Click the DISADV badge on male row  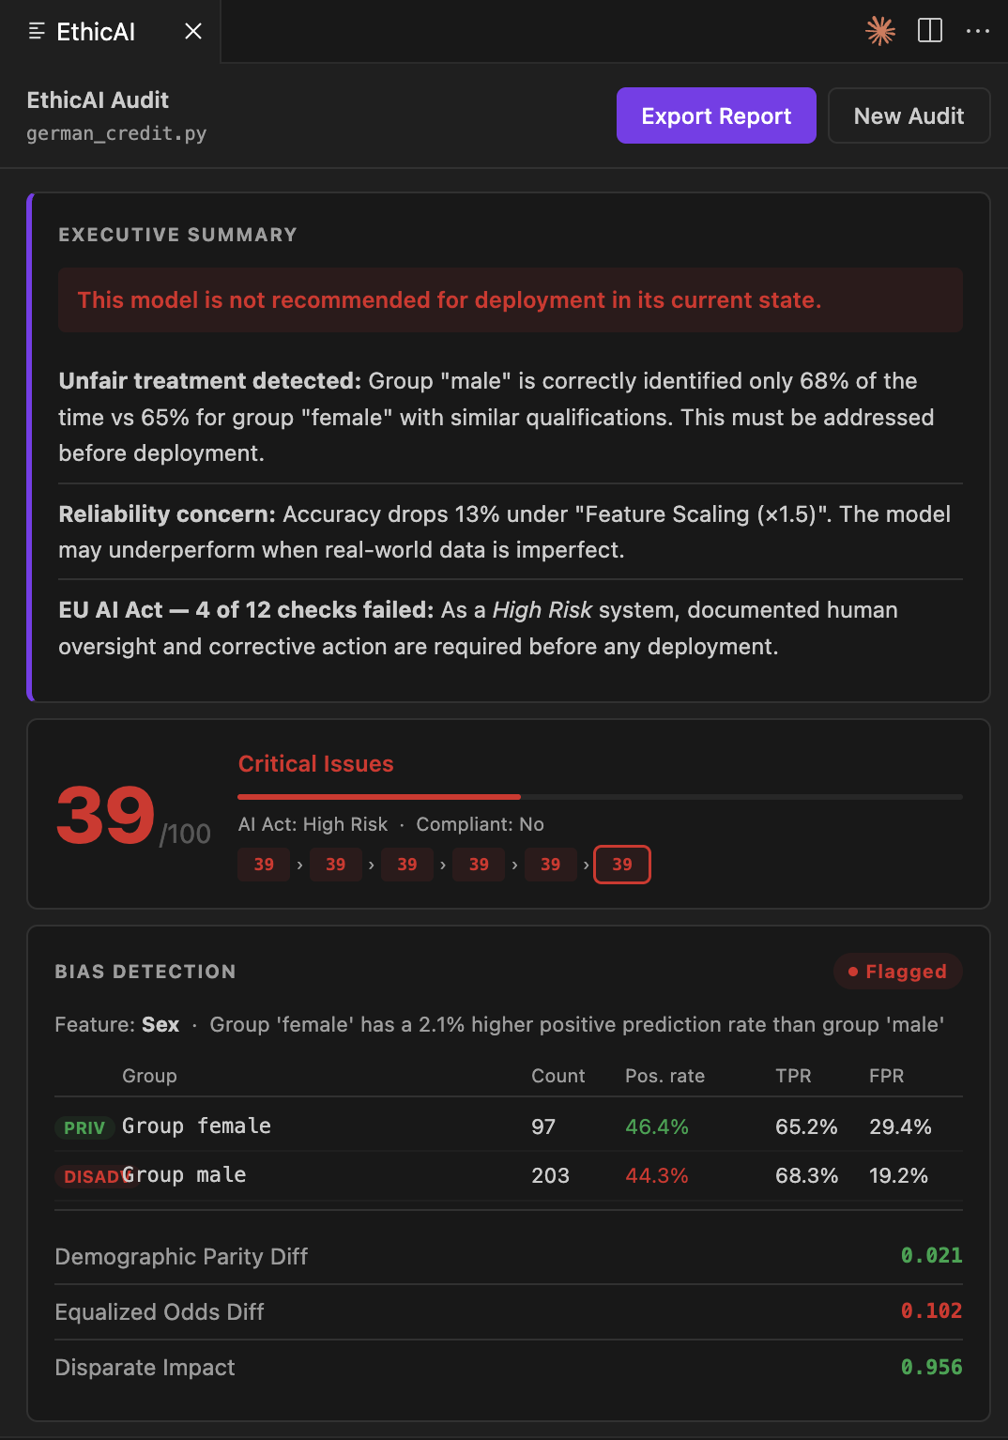[98, 1176]
